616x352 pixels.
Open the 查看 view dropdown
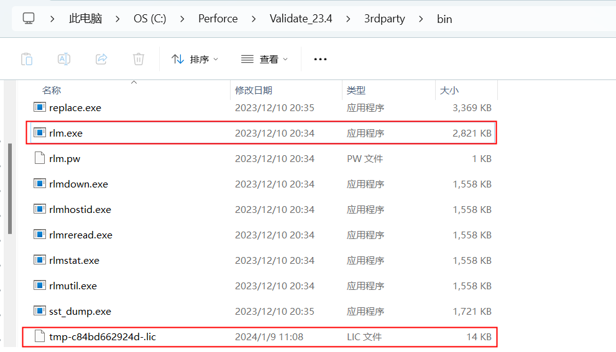[x=264, y=59]
